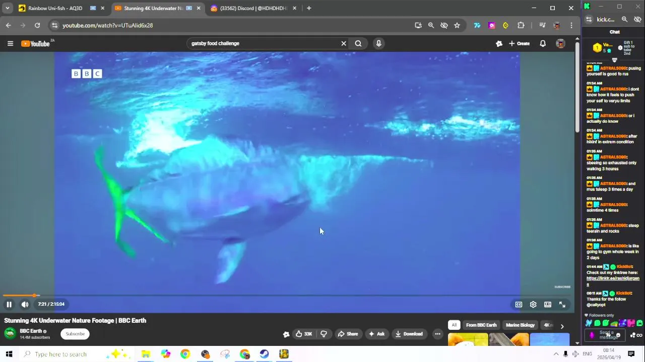Open the Ask button below the video

tap(376, 334)
